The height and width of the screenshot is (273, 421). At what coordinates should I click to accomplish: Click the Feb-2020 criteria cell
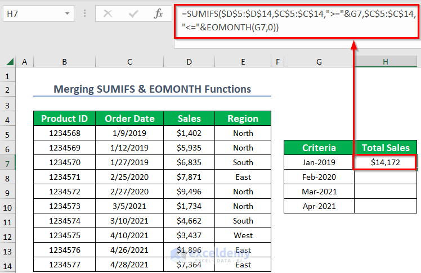319,177
